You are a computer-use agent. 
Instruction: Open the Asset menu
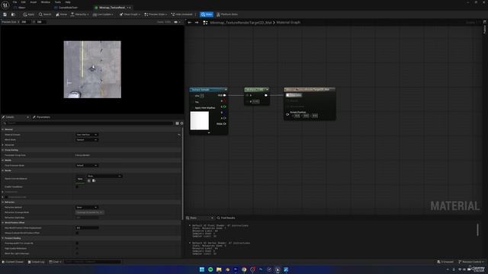pos(34,2)
